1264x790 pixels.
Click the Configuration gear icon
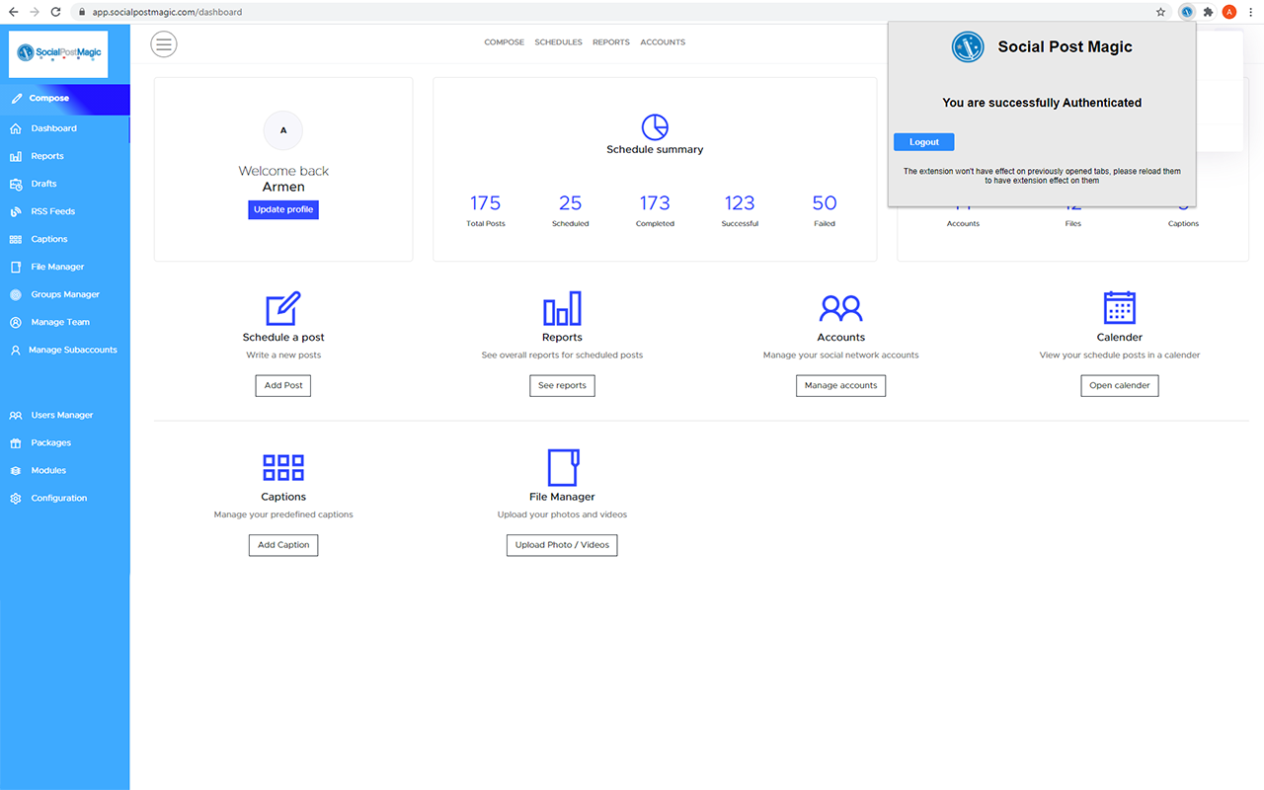(16, 498)
